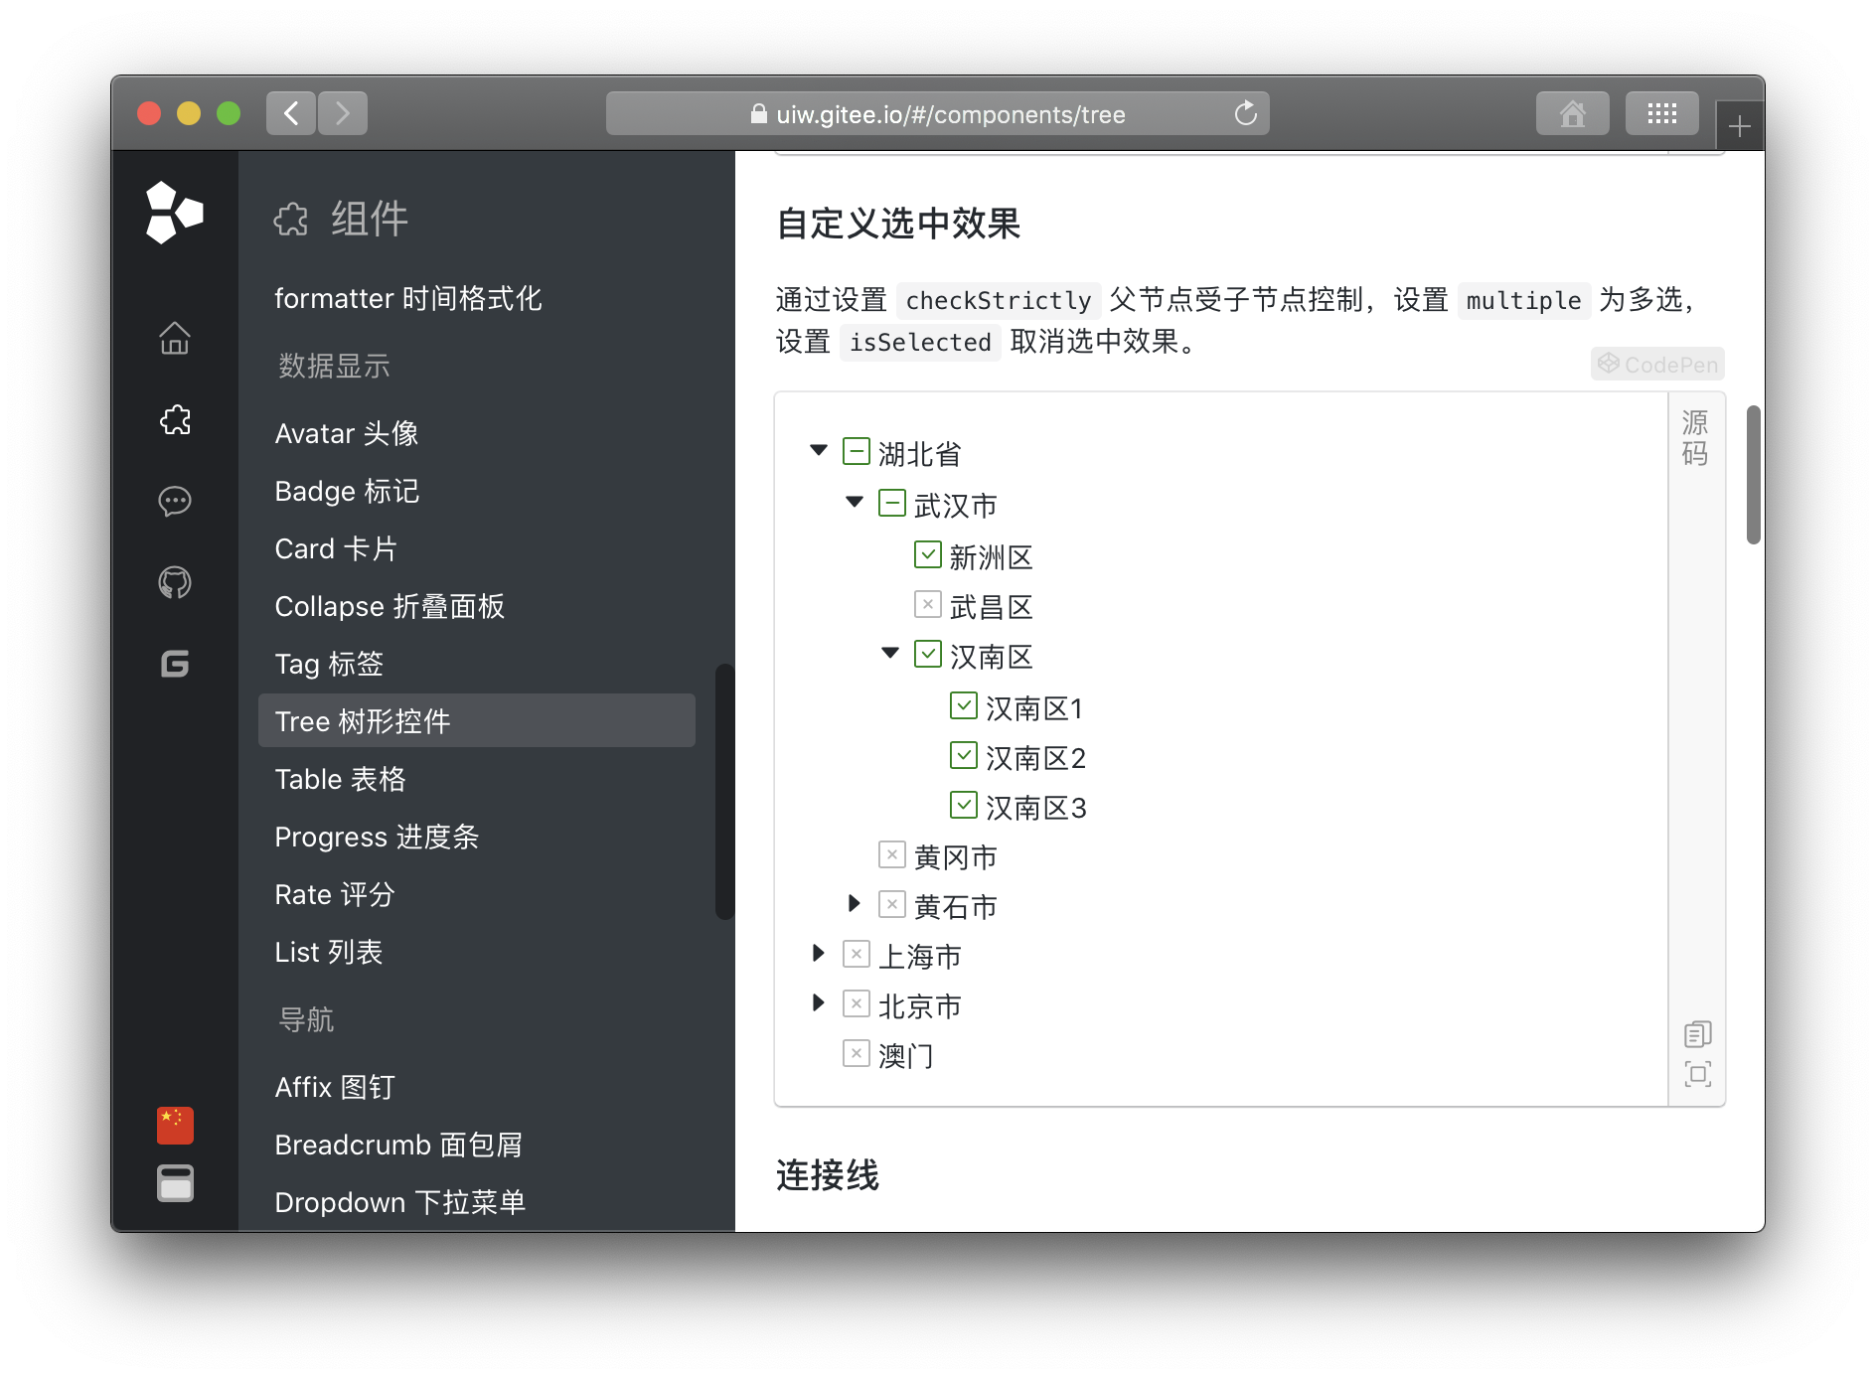Image resolution: width=1876 pixels, height=1379 pixels.
Task: Uncheck the 汉南区 checkbox
Action: click(x=927, y=654)
